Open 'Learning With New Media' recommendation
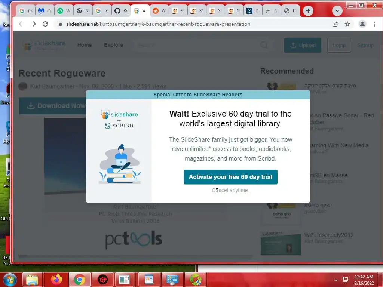The width and height of the screenshot is (383, 287). click(x=339, y=145)
